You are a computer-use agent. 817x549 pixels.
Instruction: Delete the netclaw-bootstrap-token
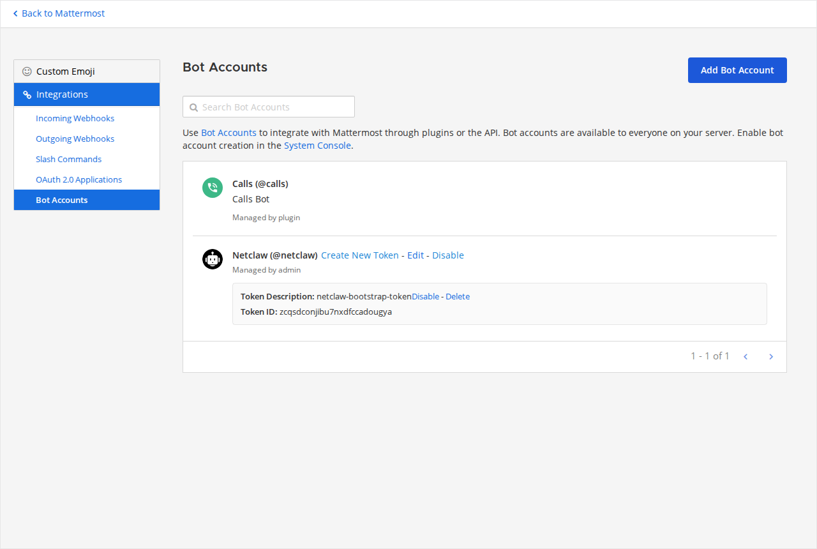(458, 296)
